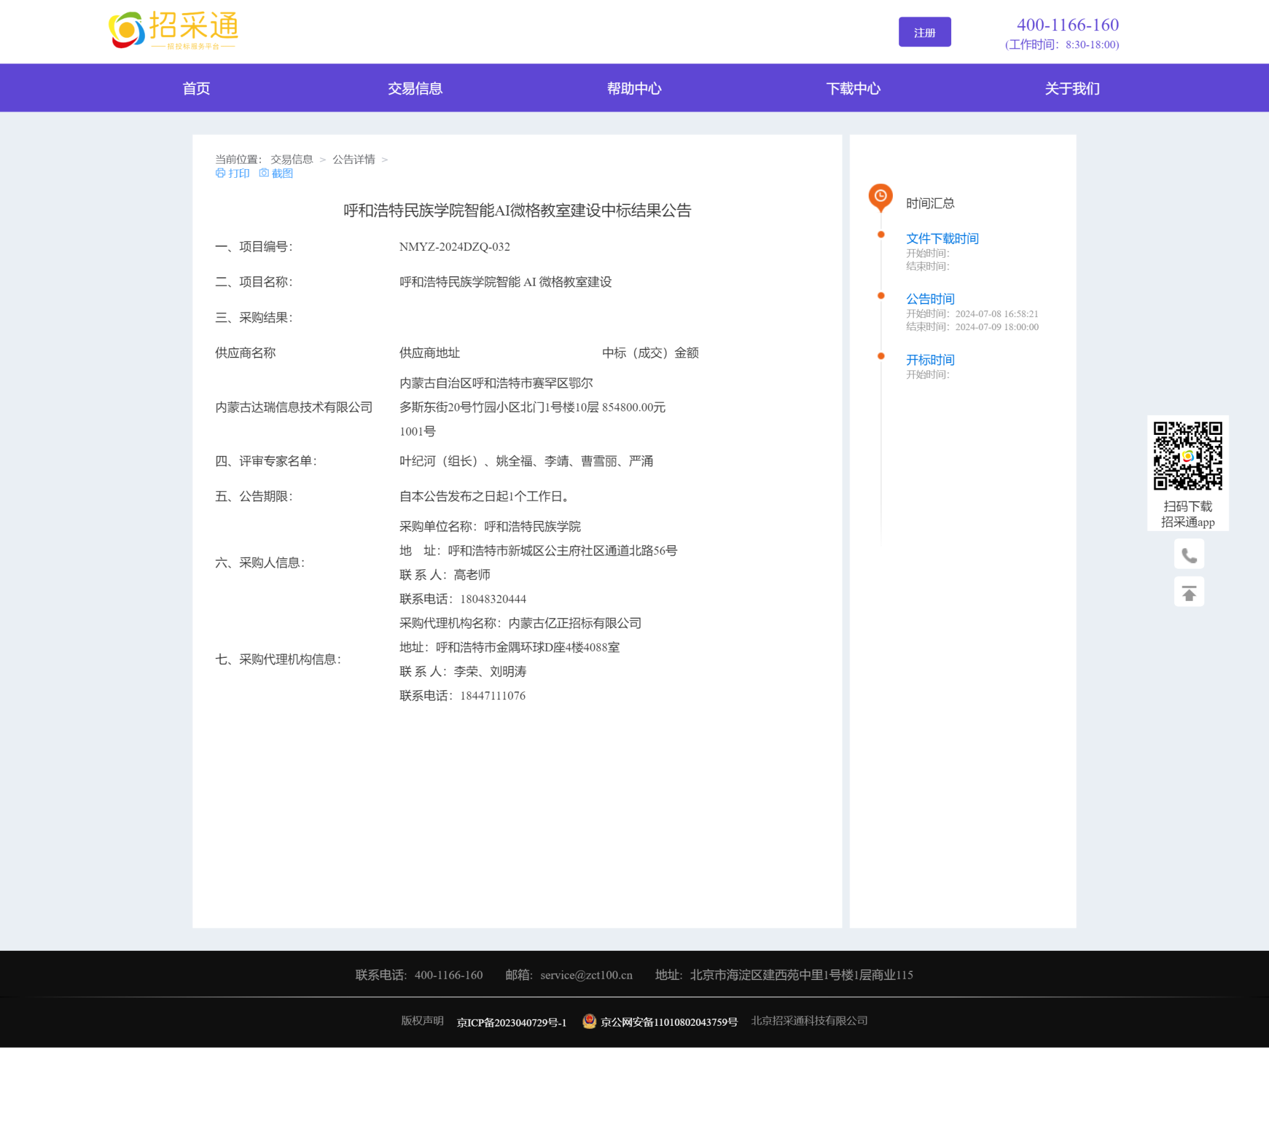This screenshot has height=1133, width=1269.
Task: Click the QR code for 招采通 app
Action: point(1187,457)
